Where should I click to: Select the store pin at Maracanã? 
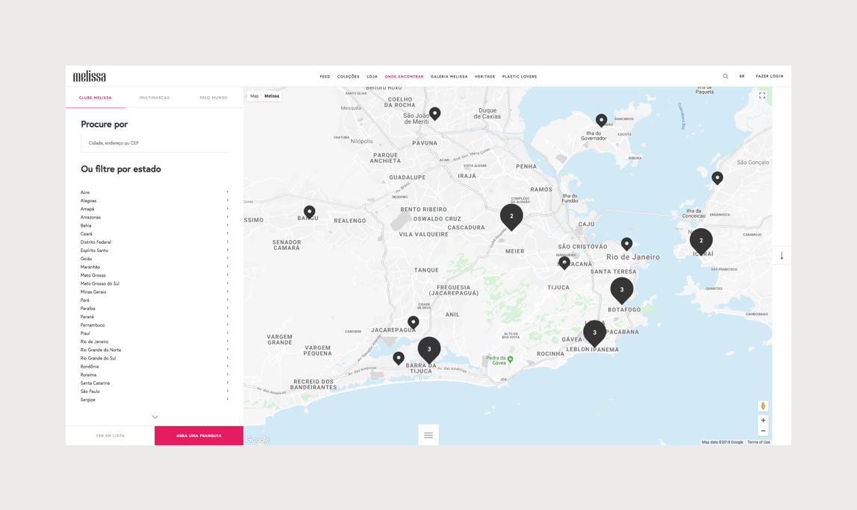[564, 263]
